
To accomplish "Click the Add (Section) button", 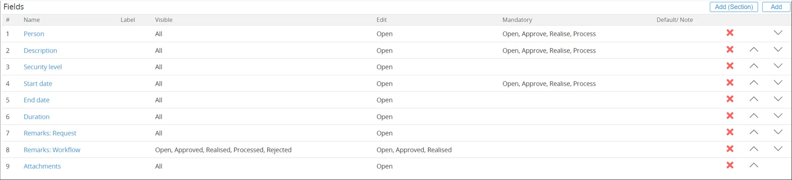I will click(734, 7).
